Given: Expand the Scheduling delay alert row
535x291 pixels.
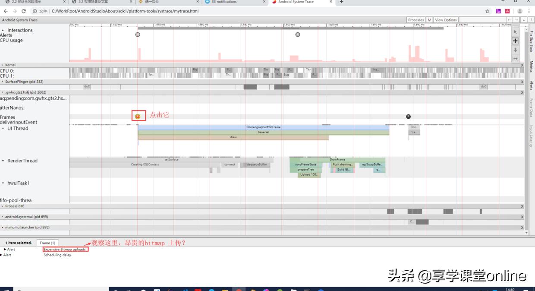Looking at the screenshot, I should tap(2, 255).
